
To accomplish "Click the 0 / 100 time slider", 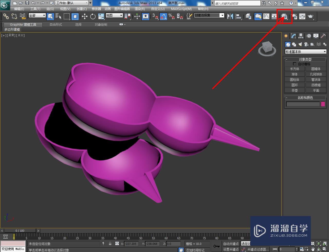I will (20, 231).
